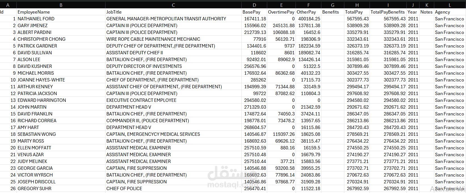The image size is (466, 193).
Task: Click the JobTitle header cell
Action: 173,12
